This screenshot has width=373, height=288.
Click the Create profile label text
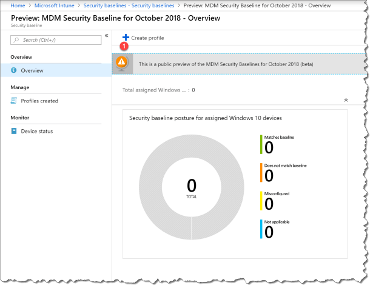click(x=147, y=38)
